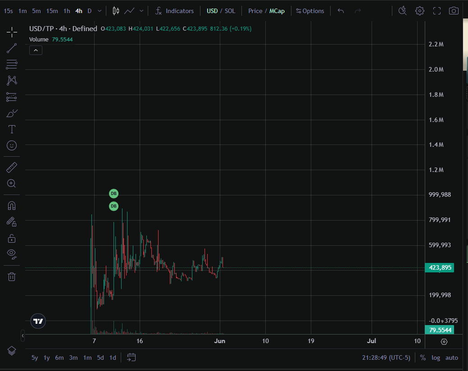Set date range to 5y
Viewport: 468px width, 371px height.
pos(35,357)
